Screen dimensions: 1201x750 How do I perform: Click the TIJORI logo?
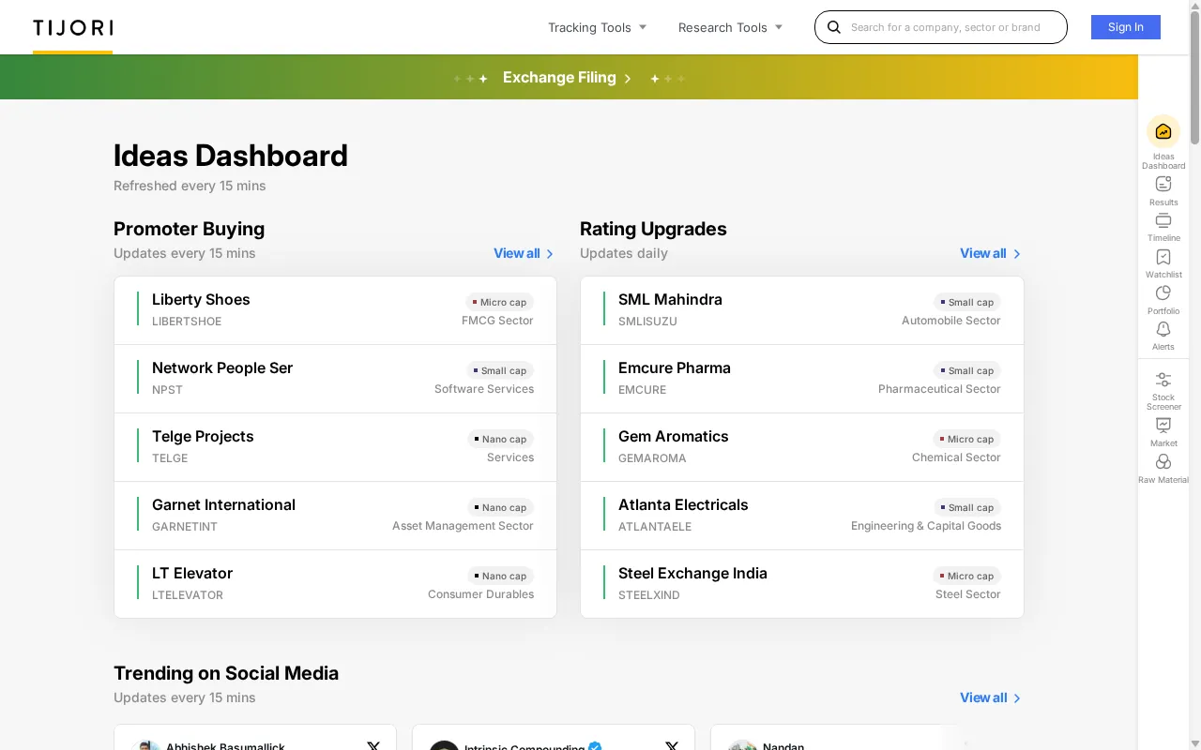73,28
